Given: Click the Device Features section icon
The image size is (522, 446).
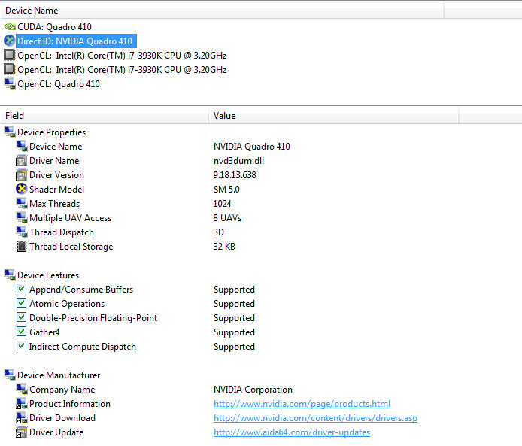Looking at the screenshot, I should click(10, 275).
